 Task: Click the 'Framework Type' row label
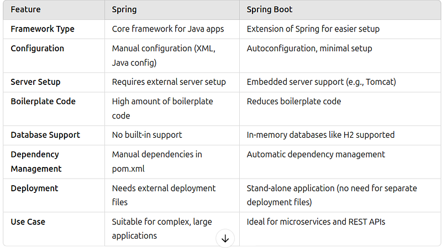[43, 29]
